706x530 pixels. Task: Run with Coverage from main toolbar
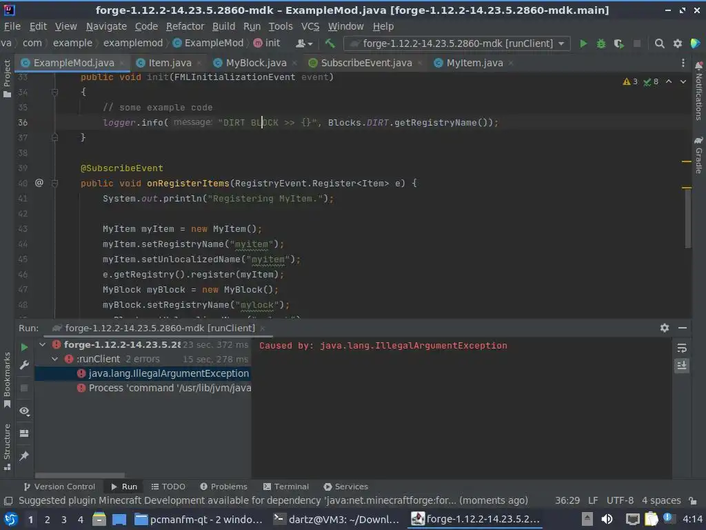[x=618, y=43]
